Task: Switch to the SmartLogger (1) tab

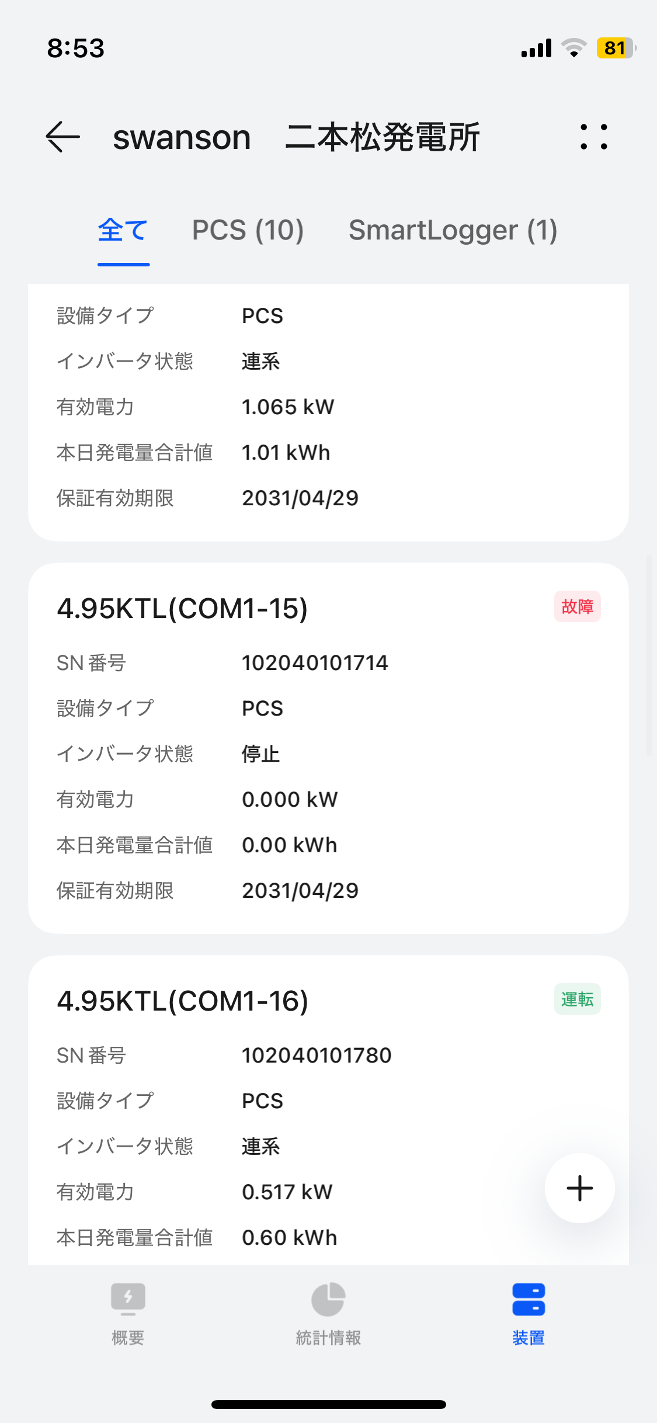Action: [453, 230]
